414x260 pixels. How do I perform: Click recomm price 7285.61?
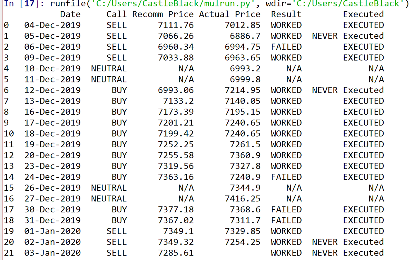176,253
